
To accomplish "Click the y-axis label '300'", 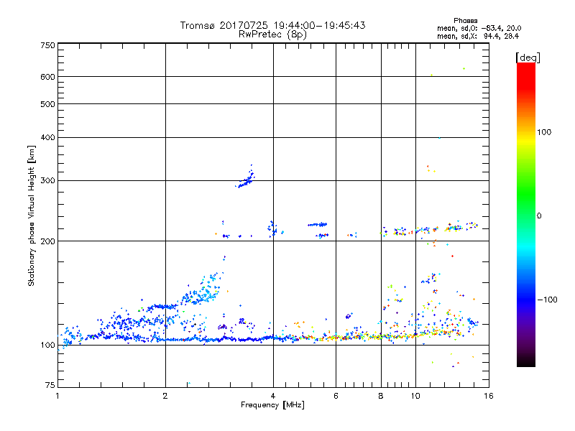I will pos(47,180).
